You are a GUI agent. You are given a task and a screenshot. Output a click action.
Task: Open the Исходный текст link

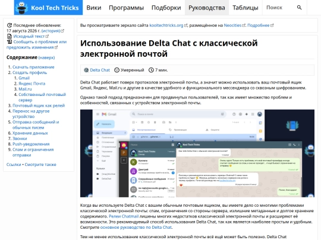click(x=29, y=36)
